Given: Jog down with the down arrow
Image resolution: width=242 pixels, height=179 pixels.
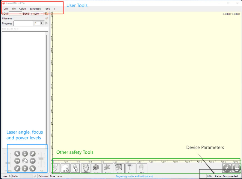Looking at the screenshot, I should pos(25,168).
